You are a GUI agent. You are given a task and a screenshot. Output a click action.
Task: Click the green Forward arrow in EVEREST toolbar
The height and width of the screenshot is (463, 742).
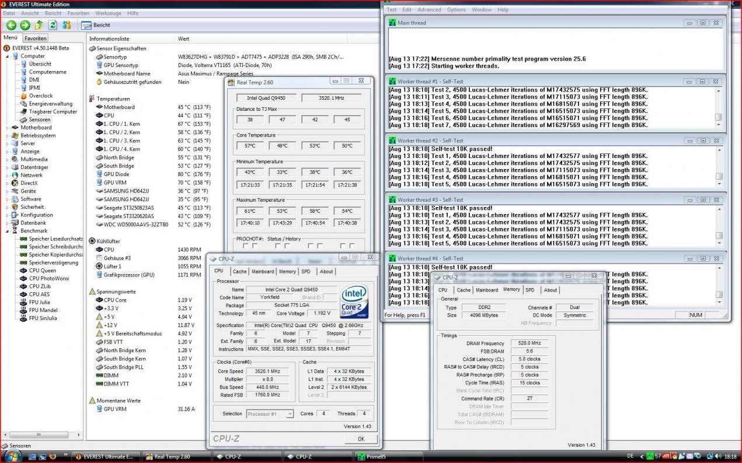click(x=25, y=25)
